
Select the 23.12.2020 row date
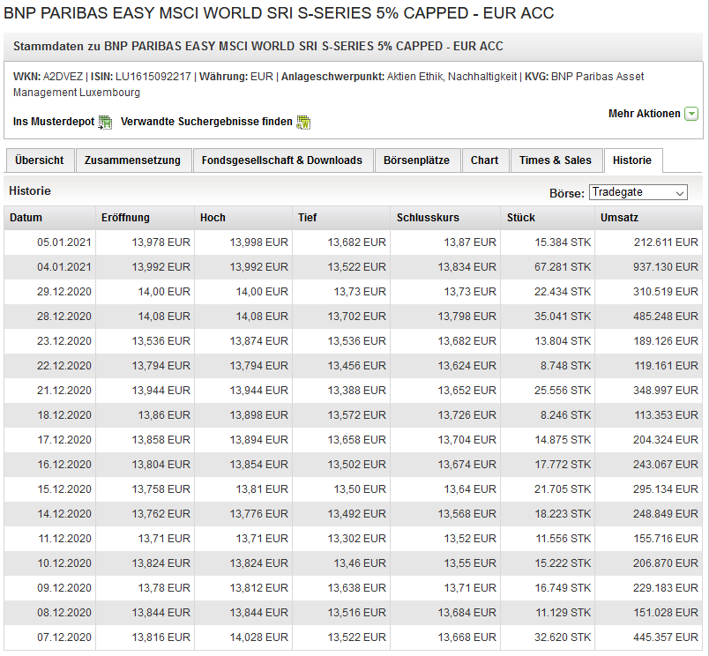point(64,341)
